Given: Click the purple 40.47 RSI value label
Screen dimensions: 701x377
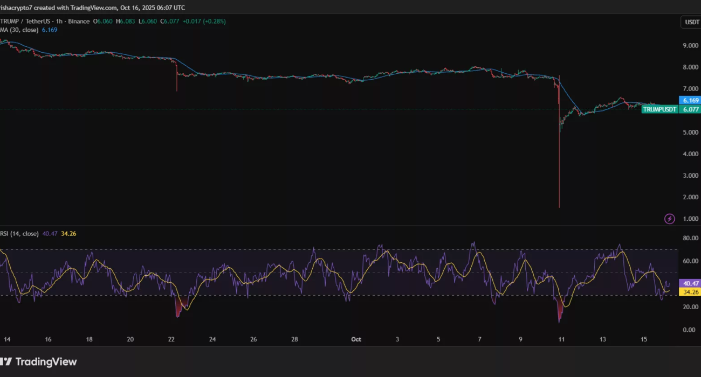Looking at the screenshot, I should pyautogui.click(x=690, y=283).
